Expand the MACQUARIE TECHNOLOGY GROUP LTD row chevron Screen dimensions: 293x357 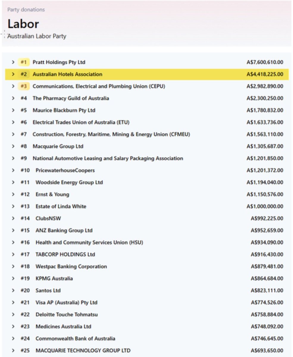[13, 350]
